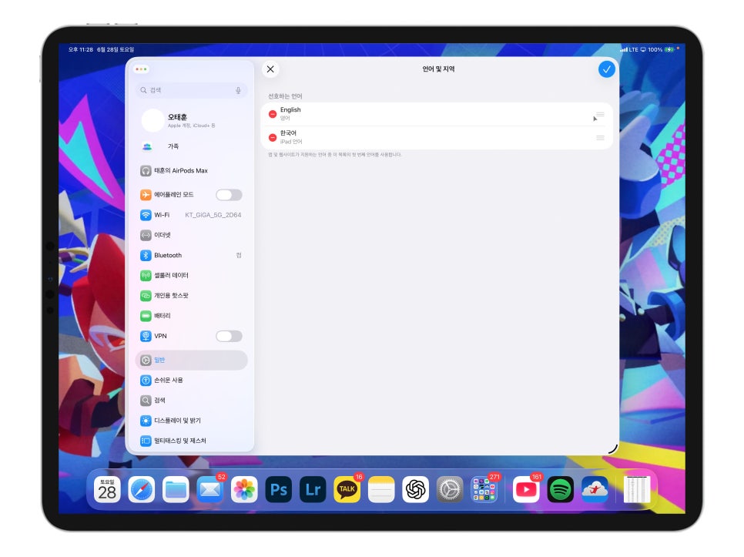
Task: Click the window controls dots in the Settings sidebar
Action: [x=142, y=69]
